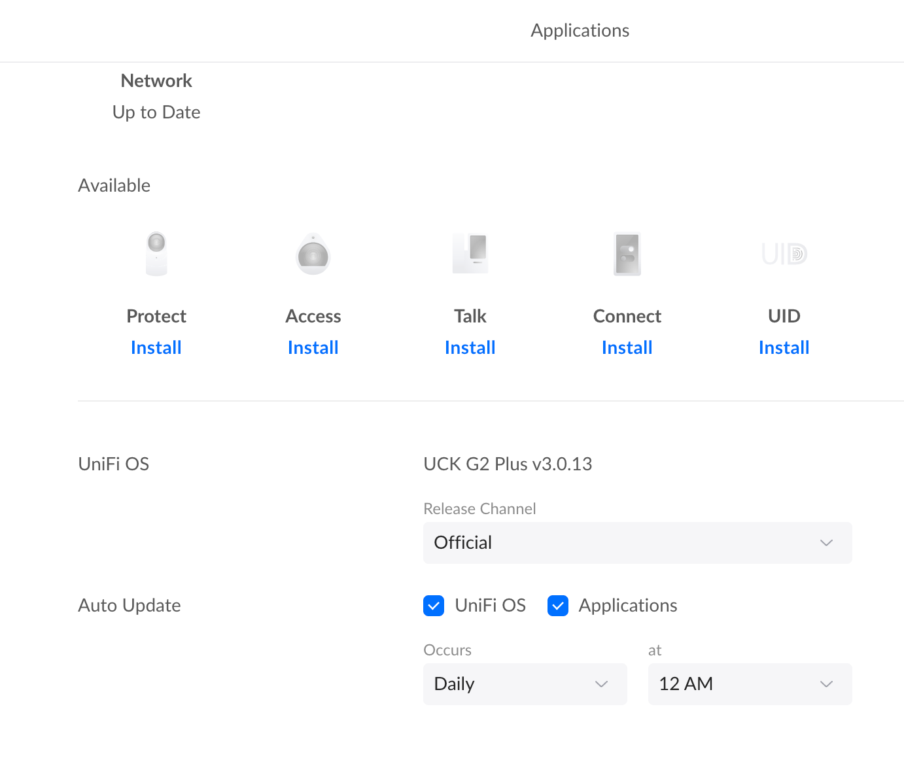Click the UniFi OS section label
This screenshot has width=904, height=764.
tap(114, 464)
